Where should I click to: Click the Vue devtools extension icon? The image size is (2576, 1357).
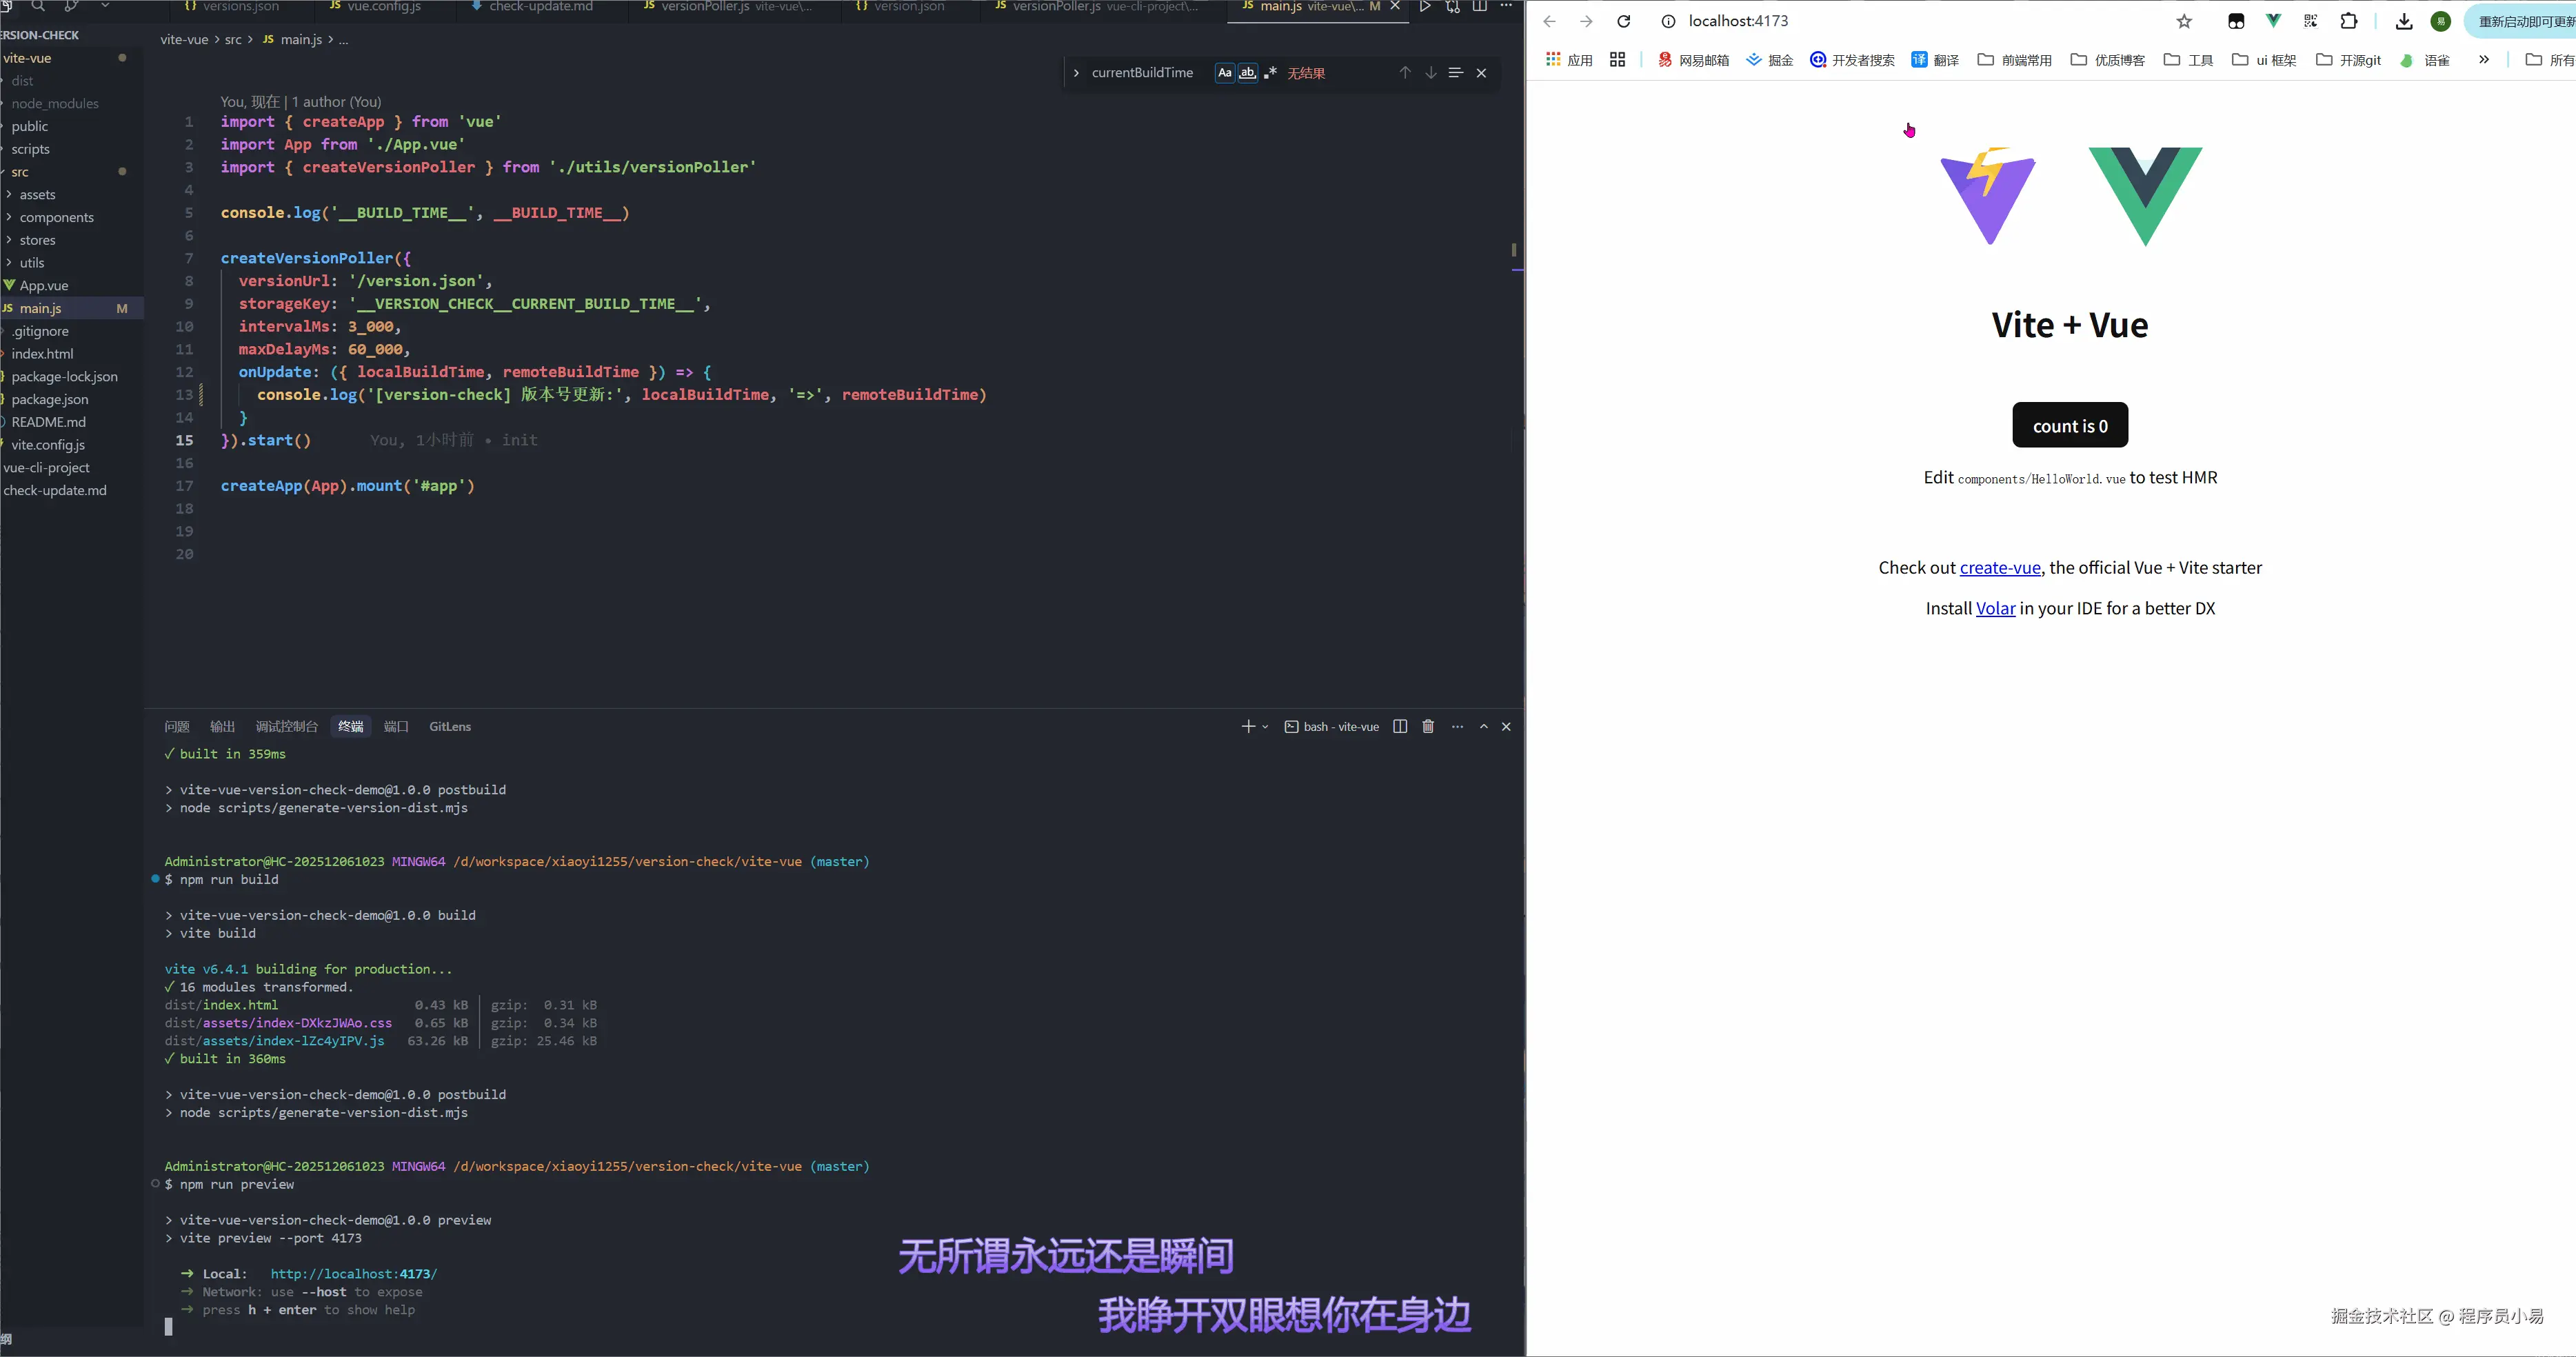click(2274, 21)
